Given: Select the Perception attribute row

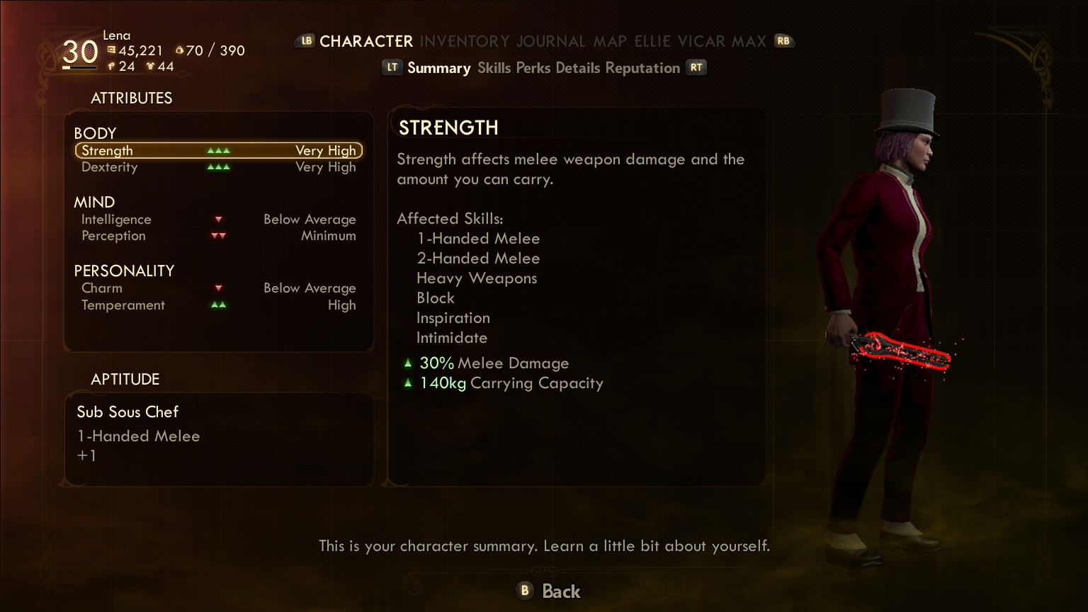Looking at the screenshot, I should [219, 236].
